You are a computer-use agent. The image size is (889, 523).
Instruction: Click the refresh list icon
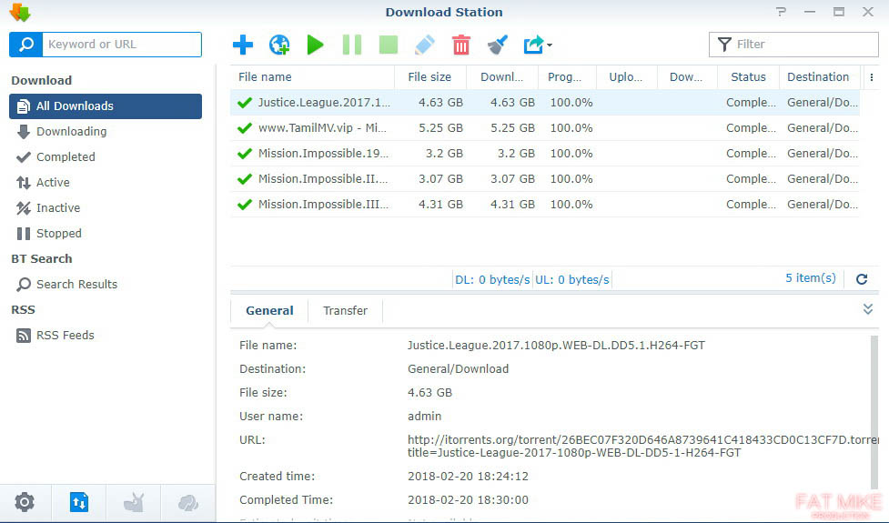(862, 279)
